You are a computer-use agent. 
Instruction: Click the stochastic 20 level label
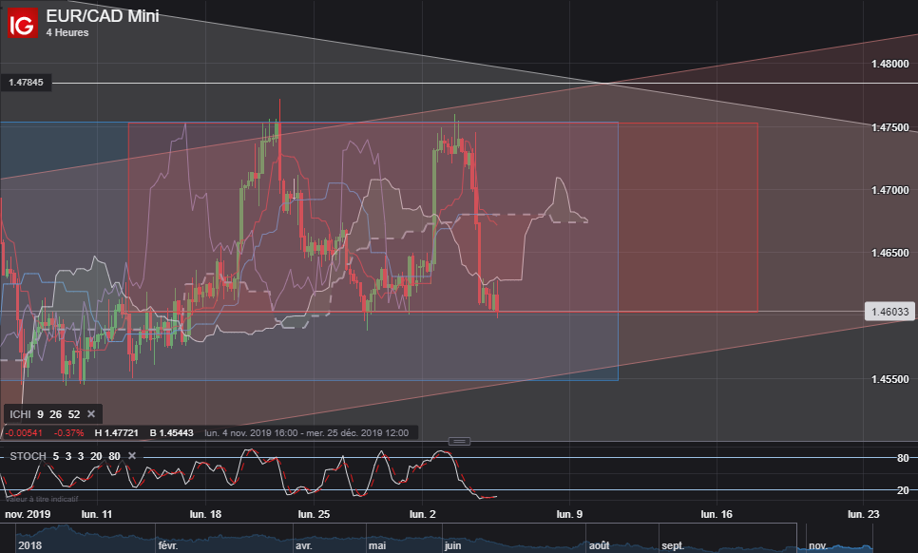click(x=903, y=490)
